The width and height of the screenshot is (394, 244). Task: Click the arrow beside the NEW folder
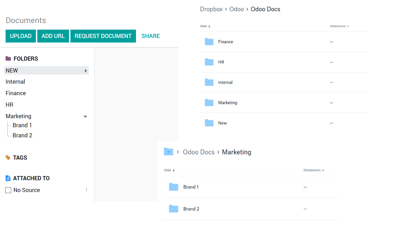pos(85,71)
